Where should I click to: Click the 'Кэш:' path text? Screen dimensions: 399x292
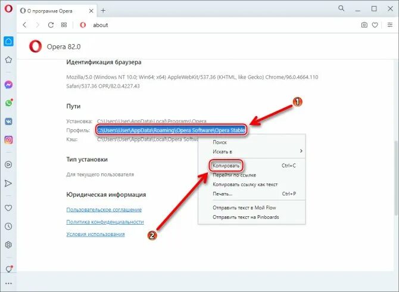point(148,139)
